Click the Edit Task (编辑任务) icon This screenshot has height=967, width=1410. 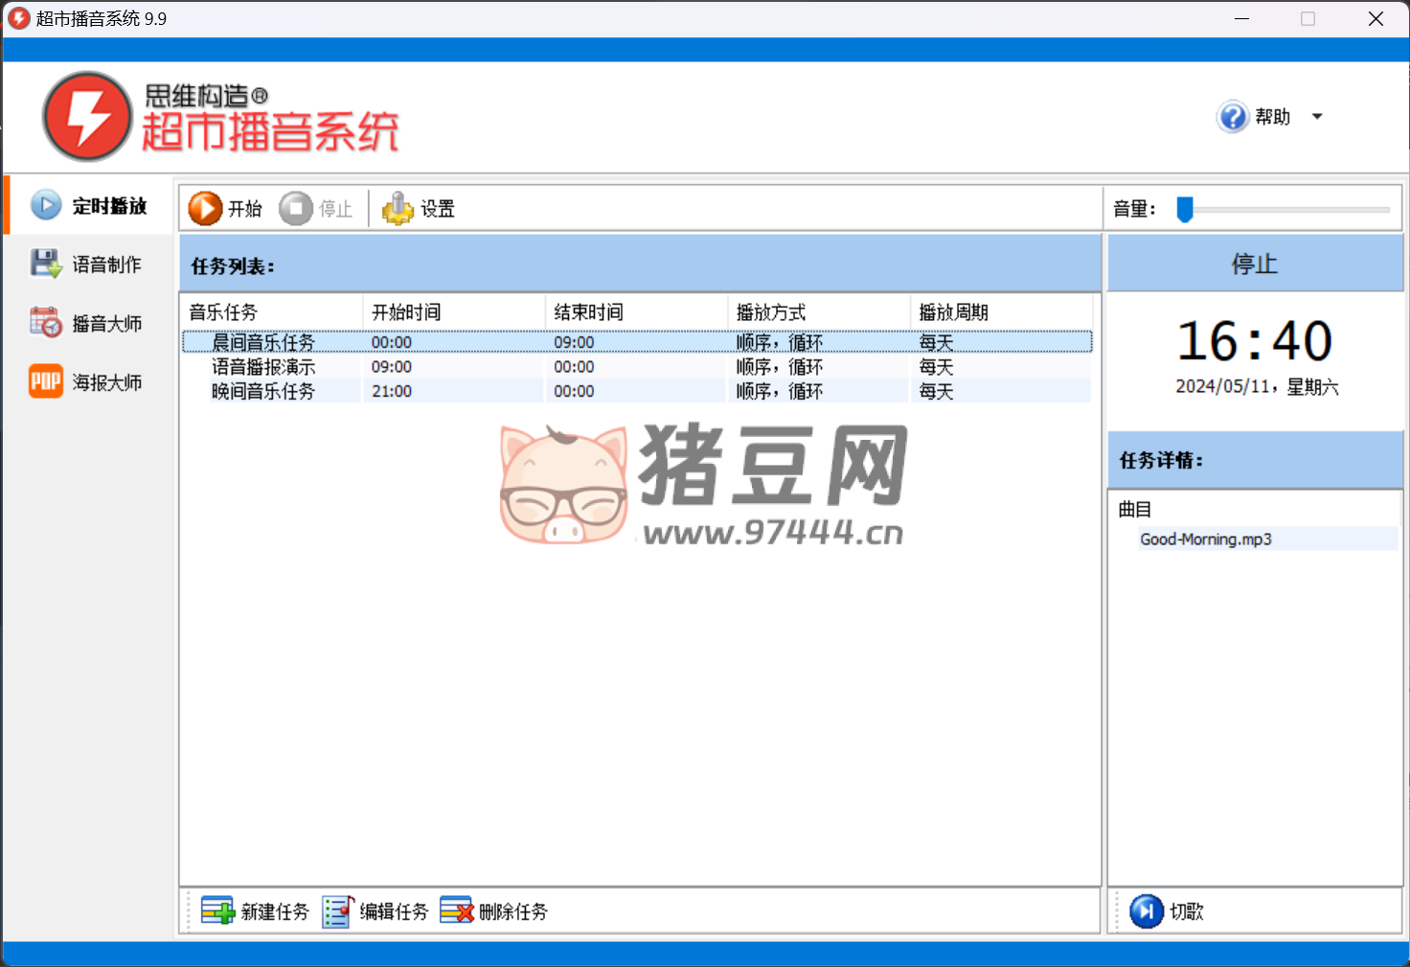pos(337,910)
